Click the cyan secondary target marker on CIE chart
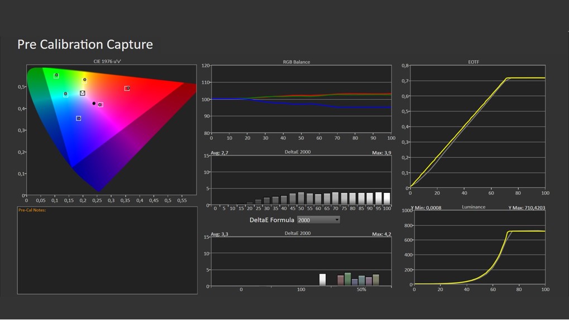569x320 pixels. point(65,94)
